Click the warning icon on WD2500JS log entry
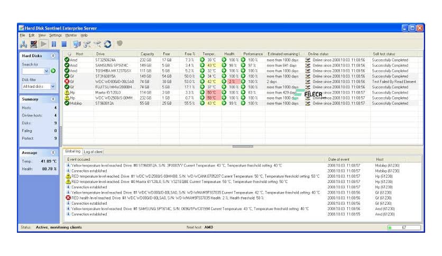 coord(68,176)
